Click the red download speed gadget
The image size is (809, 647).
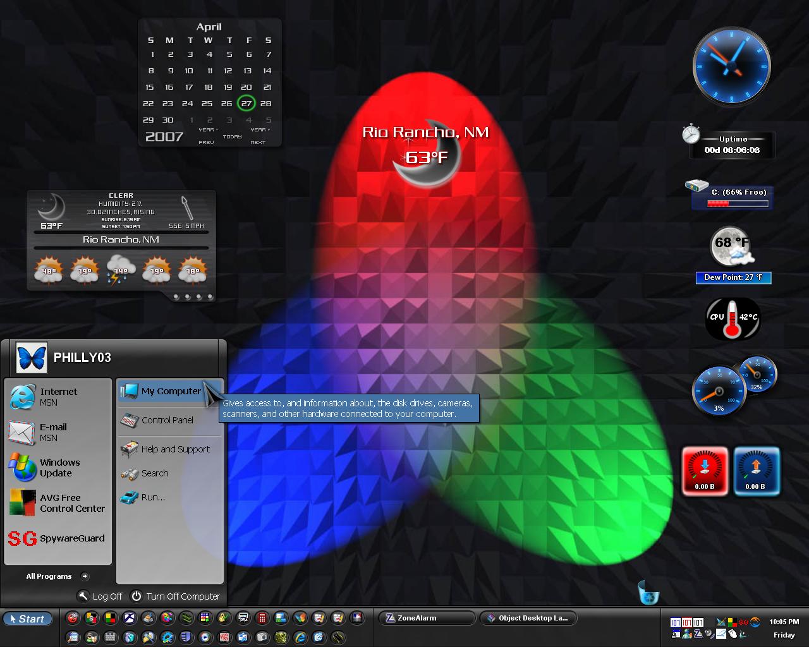(x=705, y=471)
